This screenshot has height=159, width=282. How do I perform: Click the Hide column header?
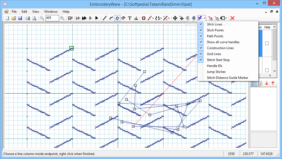pos(267,27)
